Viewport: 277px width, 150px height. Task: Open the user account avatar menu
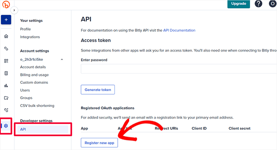[273, 4]
